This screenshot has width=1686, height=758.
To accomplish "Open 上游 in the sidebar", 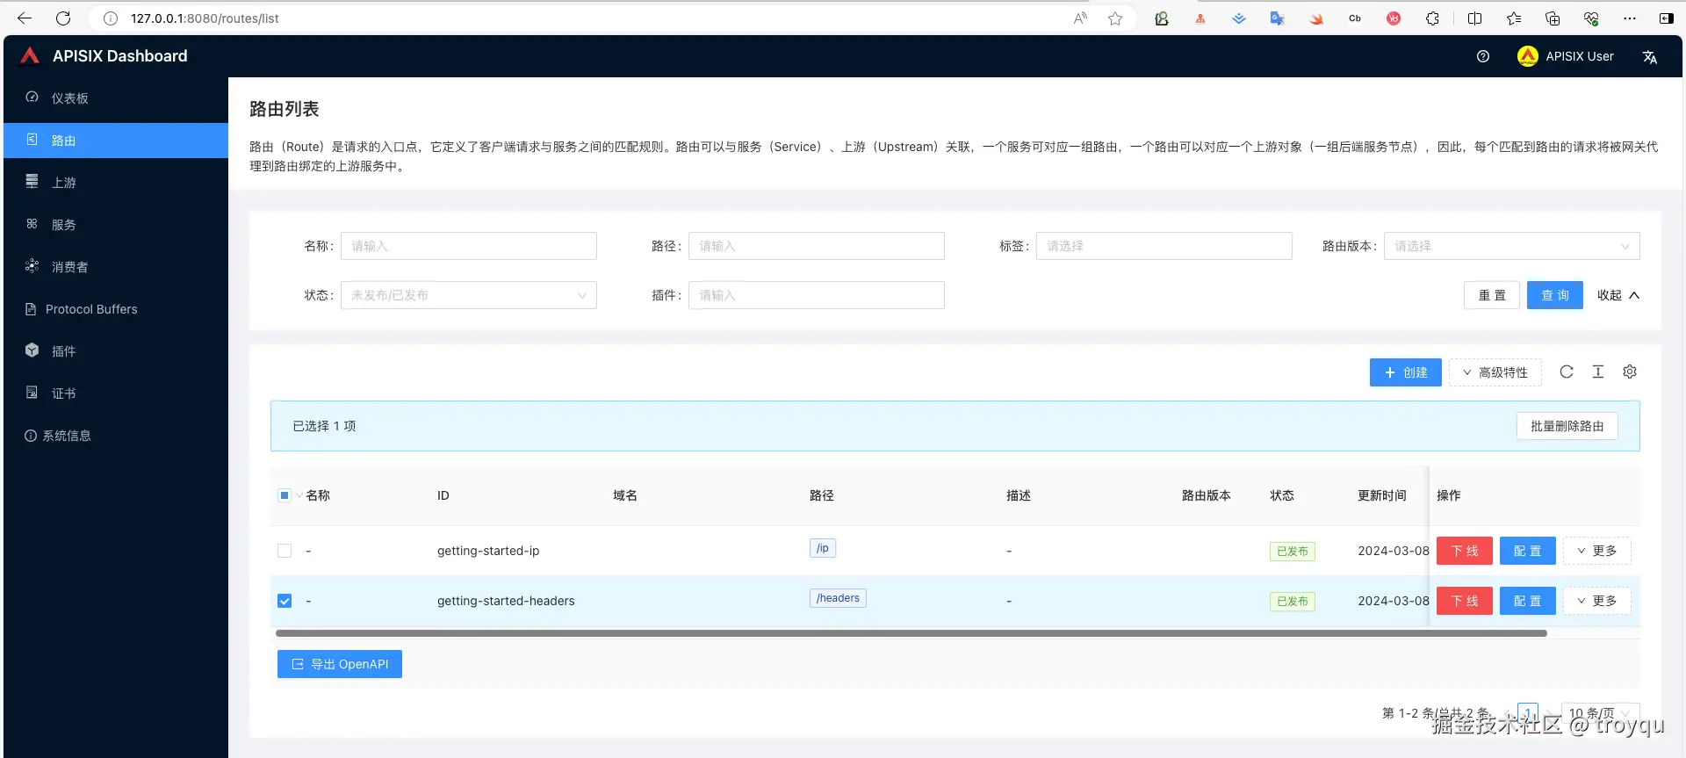I will pos(116,183).
